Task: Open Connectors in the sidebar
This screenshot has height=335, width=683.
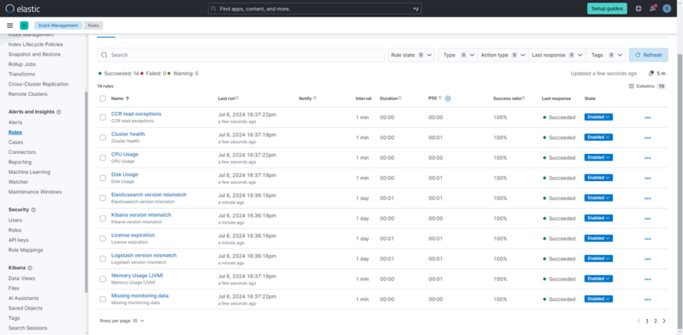Action: pyautogui.click(x=22, y=152)
